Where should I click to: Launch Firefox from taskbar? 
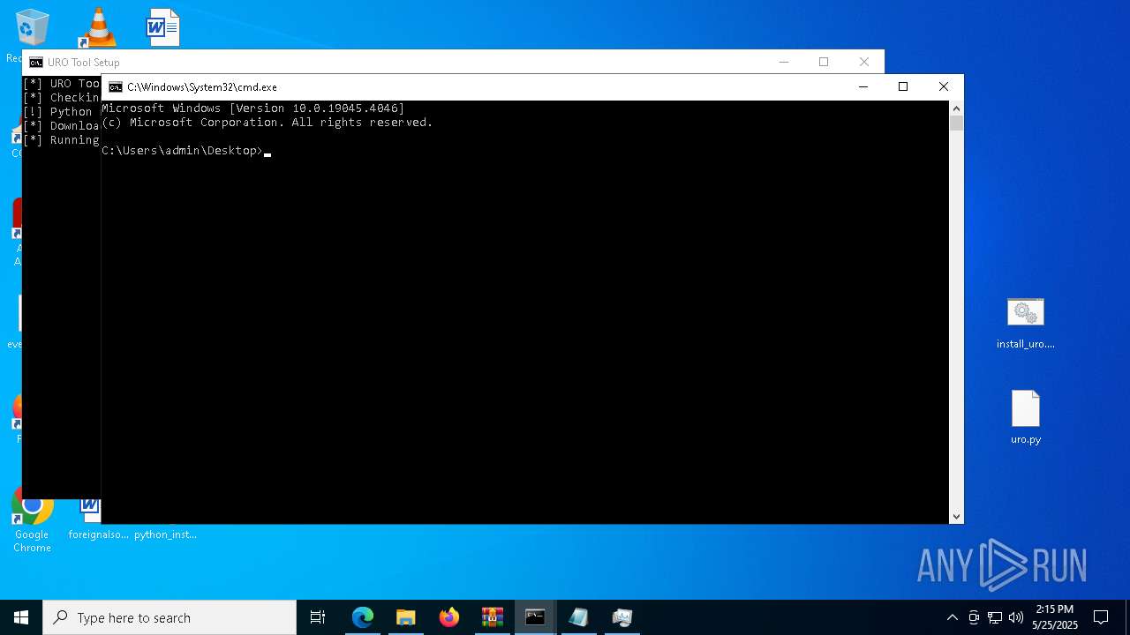(449, 617)
